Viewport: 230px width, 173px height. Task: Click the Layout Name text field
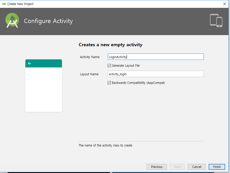pyautogui.click(x=156, y=74)
